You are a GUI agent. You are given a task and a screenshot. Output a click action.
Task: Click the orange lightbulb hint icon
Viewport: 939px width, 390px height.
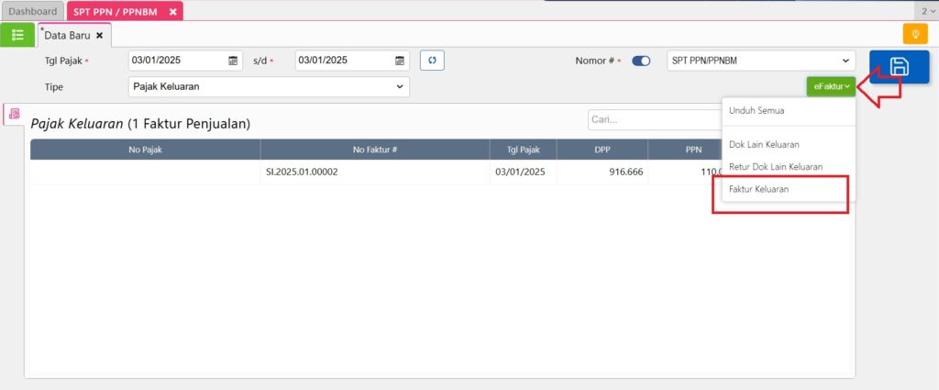click(914, 35)
